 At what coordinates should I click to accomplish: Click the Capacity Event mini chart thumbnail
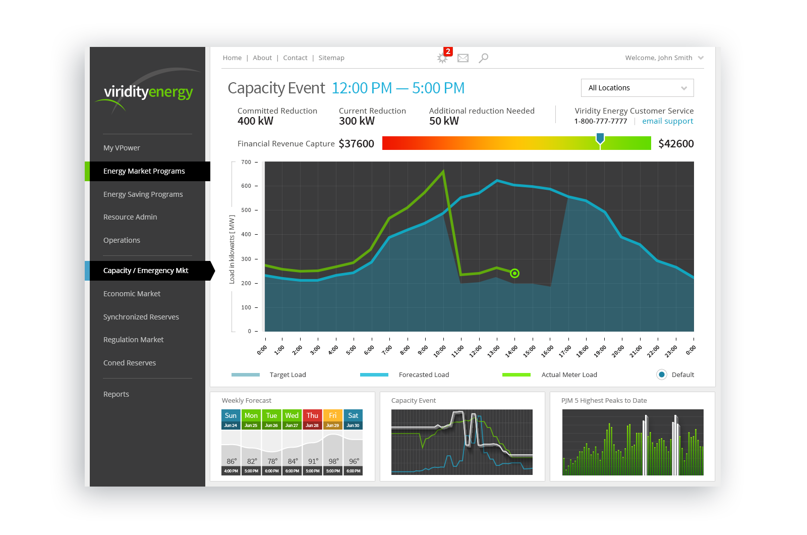(462, 442)
